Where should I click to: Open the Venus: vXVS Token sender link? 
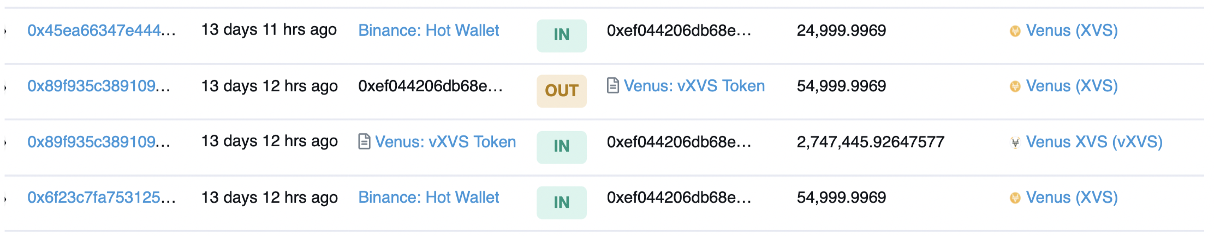click(x=445, y=142)
